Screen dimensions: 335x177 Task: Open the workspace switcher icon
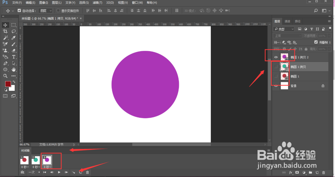click(x=324, y=11)
